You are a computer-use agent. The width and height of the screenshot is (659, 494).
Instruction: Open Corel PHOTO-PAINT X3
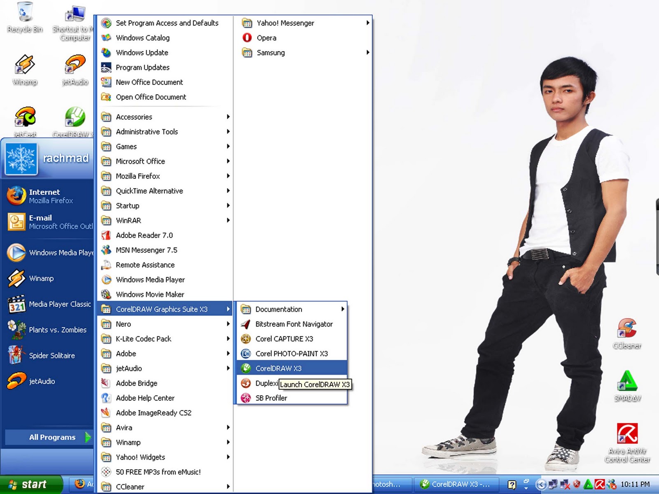[x=291, y=353]
